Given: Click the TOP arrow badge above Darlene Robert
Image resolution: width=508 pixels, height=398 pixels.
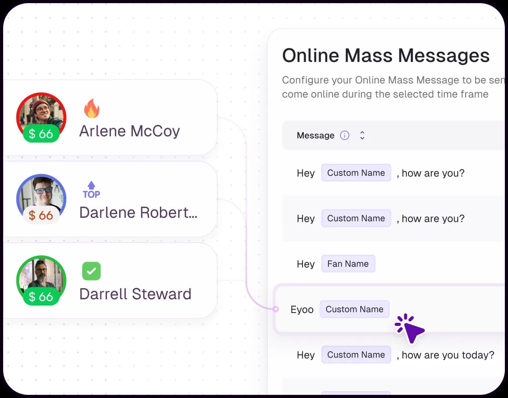Looking at the screenshot, I should [x=91, y=190].
